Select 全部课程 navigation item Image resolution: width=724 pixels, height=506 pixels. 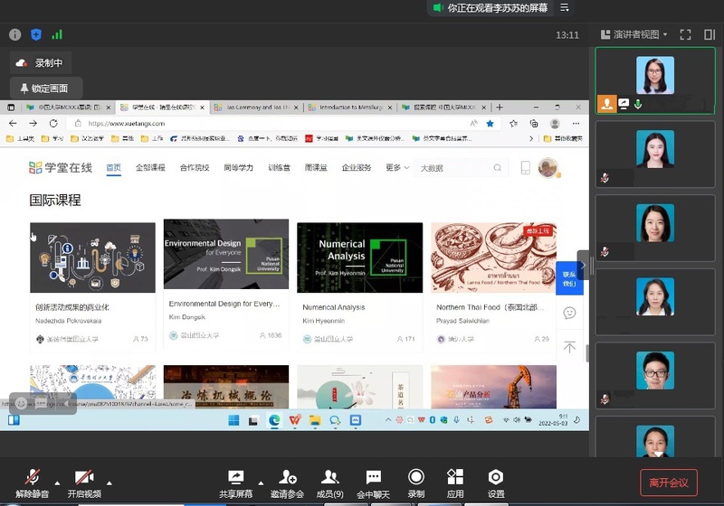[150, 168]
